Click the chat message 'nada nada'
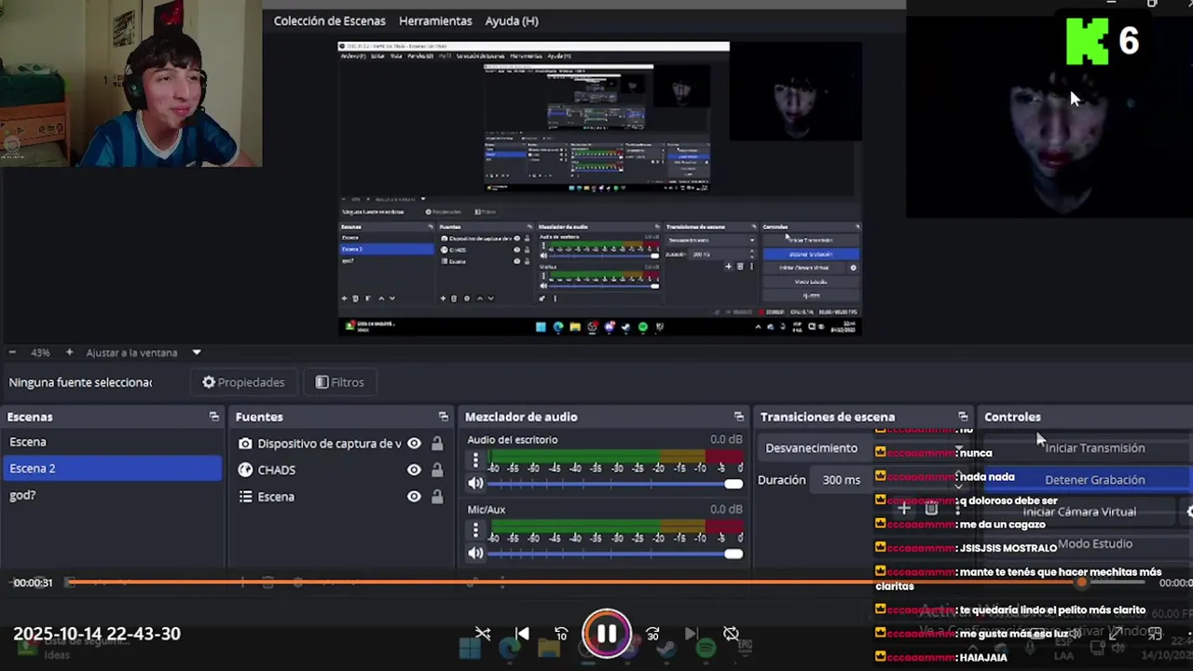 [987, 477]
